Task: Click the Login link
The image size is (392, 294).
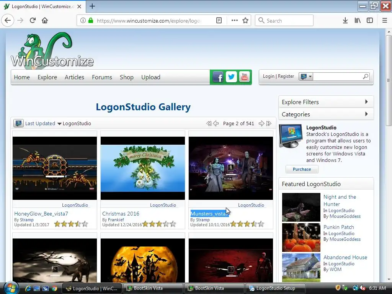Action: click(x=268, y=76)
